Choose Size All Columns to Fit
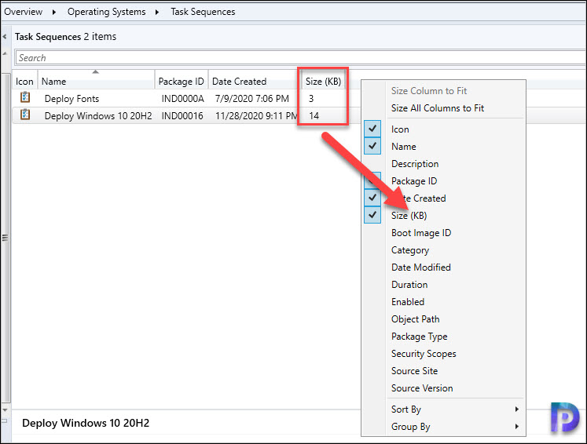 click(x=437, y=108)
